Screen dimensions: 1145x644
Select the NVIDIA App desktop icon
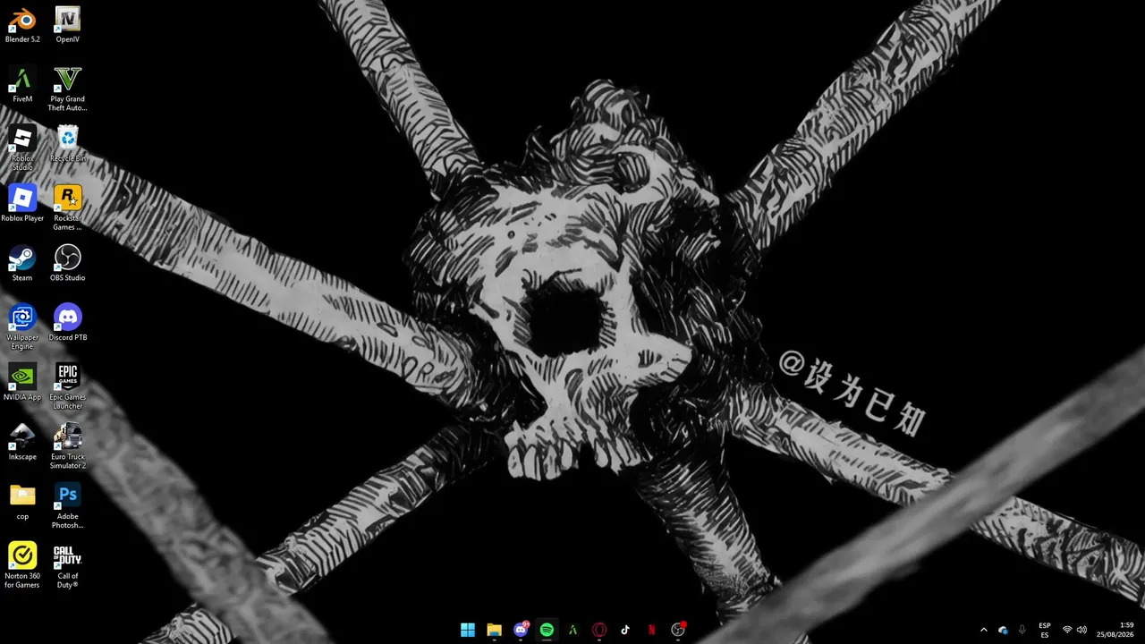[22, 383]
